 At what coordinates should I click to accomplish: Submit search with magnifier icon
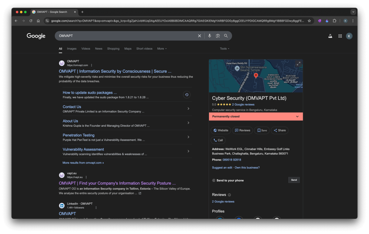(x=226, y=36)
